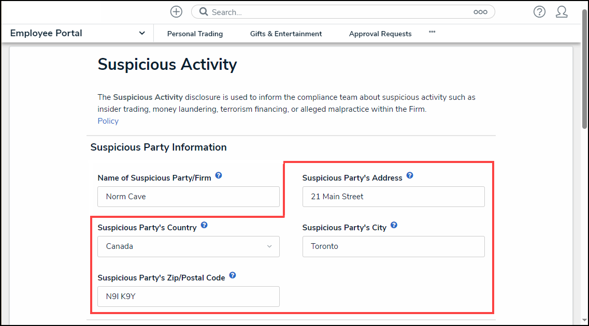Click the add (+) icon beside the search bar
The height and width of the screenshot is (326, 589).
[x=176, y=11]
